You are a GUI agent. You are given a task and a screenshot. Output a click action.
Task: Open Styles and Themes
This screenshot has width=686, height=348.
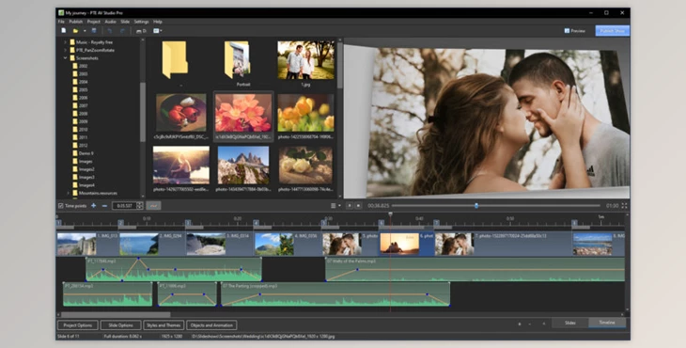(164, 325)
